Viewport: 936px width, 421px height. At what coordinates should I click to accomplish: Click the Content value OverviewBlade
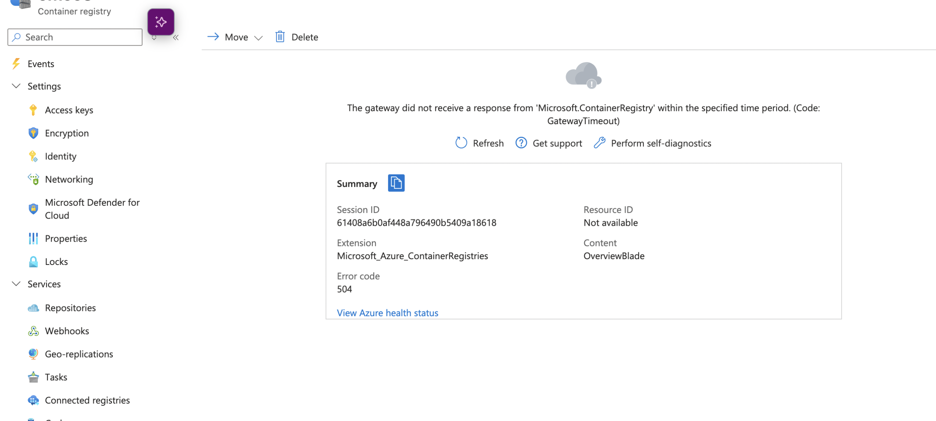pyautogui.click(x=614, y=256)
